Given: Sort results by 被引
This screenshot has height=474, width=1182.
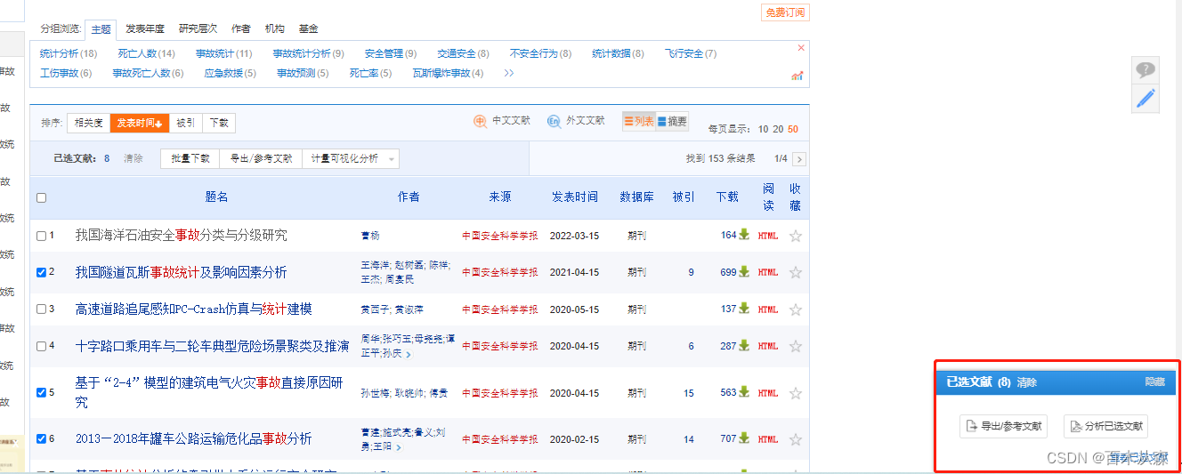Looking at the screenshot, I should pos(185,124).
